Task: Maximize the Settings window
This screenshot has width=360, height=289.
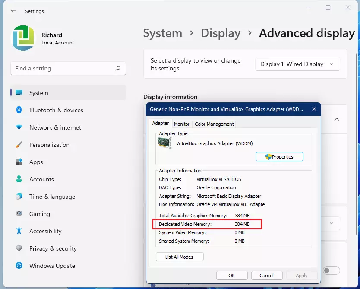Action: (x=328, y=7)
